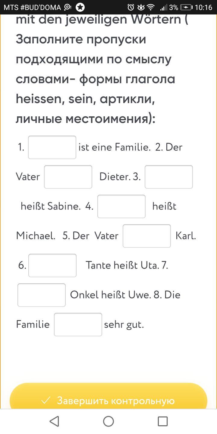
Task: Tap blank before "Tante heißt Uta"
Action: coord(52,266)
